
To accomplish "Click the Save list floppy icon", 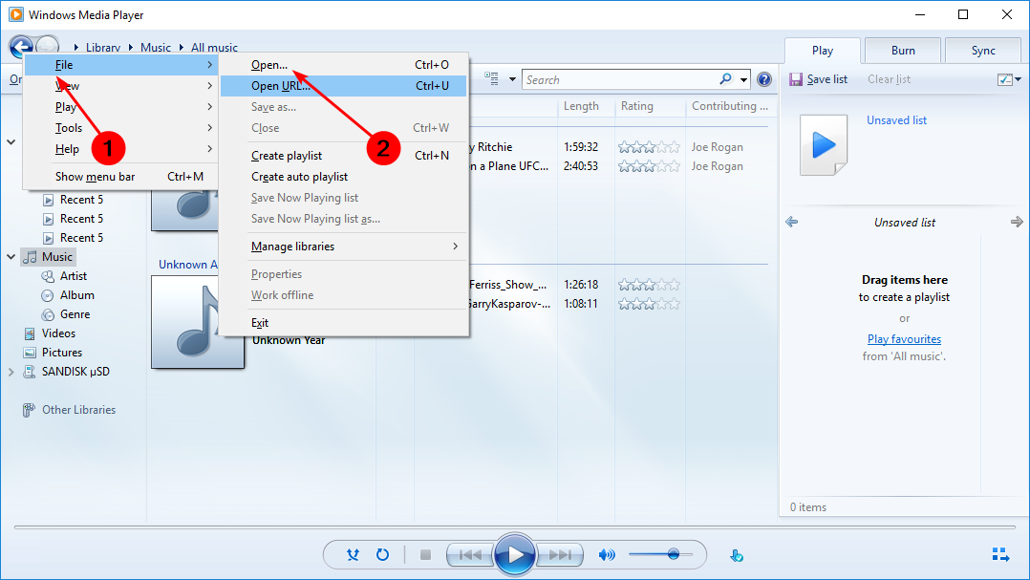I will (x=796, y=79).
